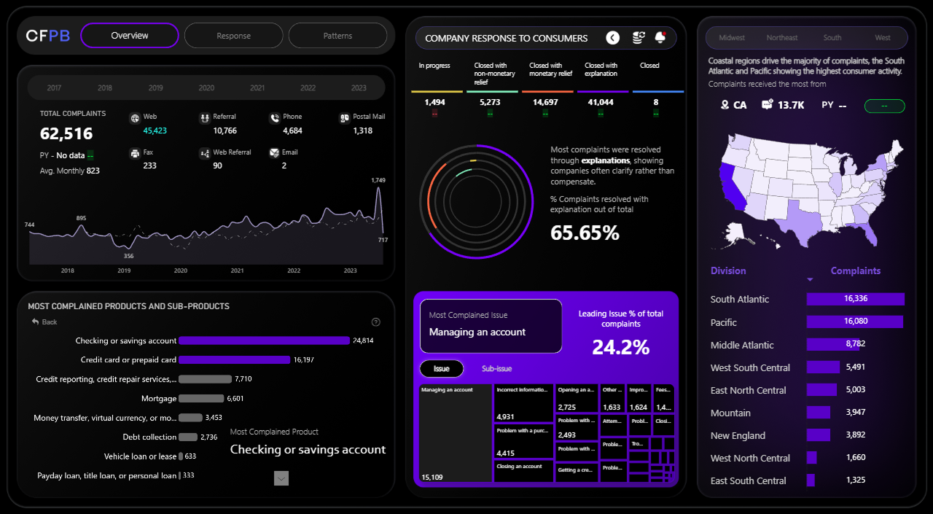
Task: Click the Fax printer icon
Action: point(134,154)
